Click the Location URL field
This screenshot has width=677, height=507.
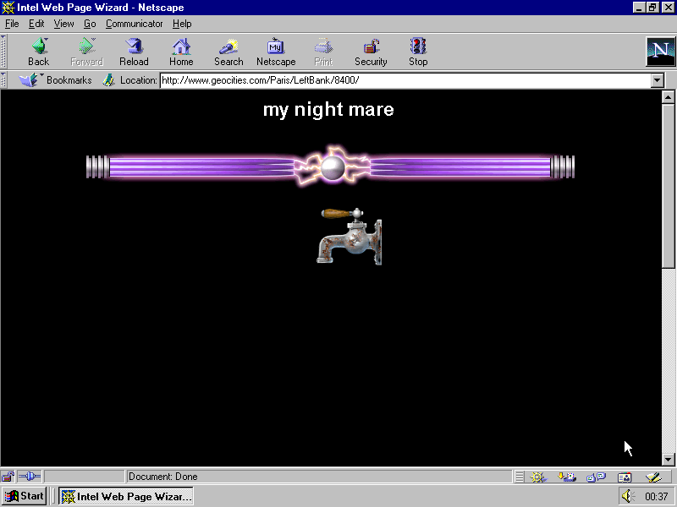pos(405,80)
